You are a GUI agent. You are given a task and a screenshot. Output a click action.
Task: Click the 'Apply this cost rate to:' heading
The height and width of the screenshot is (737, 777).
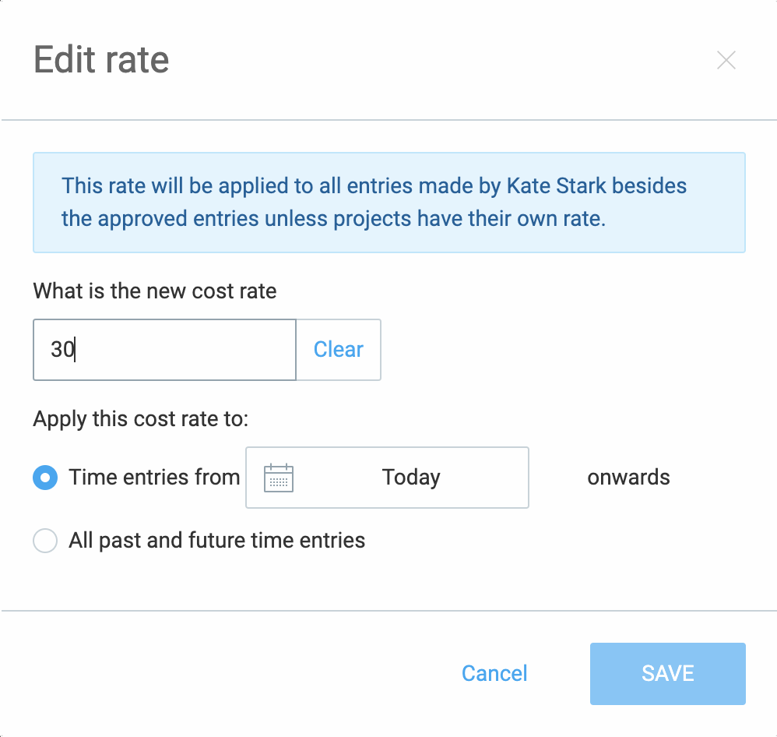(141, 419)
